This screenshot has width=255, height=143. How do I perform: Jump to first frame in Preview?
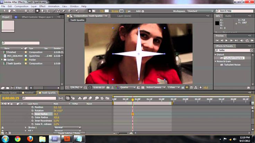(x=217, y=40)
